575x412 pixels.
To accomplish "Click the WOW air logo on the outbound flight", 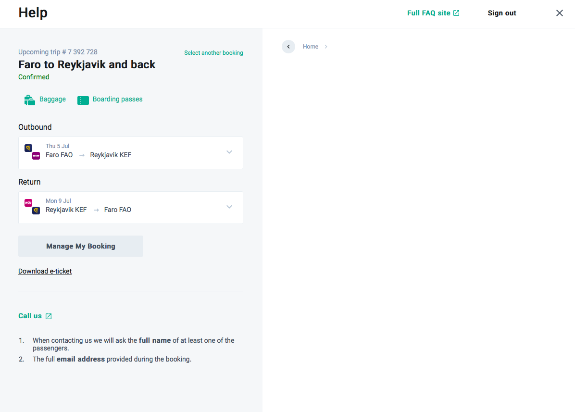I will 36,156.
